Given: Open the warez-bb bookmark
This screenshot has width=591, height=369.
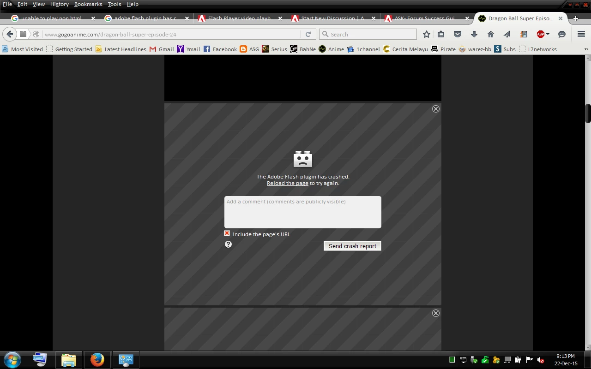Looking at the screenshot, I should pos(475,49).
